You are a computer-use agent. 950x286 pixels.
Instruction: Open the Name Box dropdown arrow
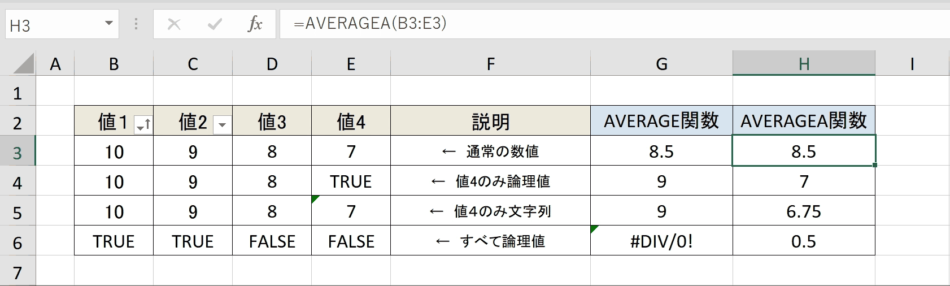pos(109,24)
